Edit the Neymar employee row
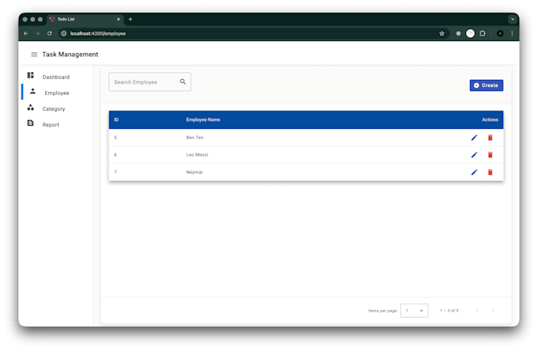Viewport: 538px width, 351px height. point(474,172)
